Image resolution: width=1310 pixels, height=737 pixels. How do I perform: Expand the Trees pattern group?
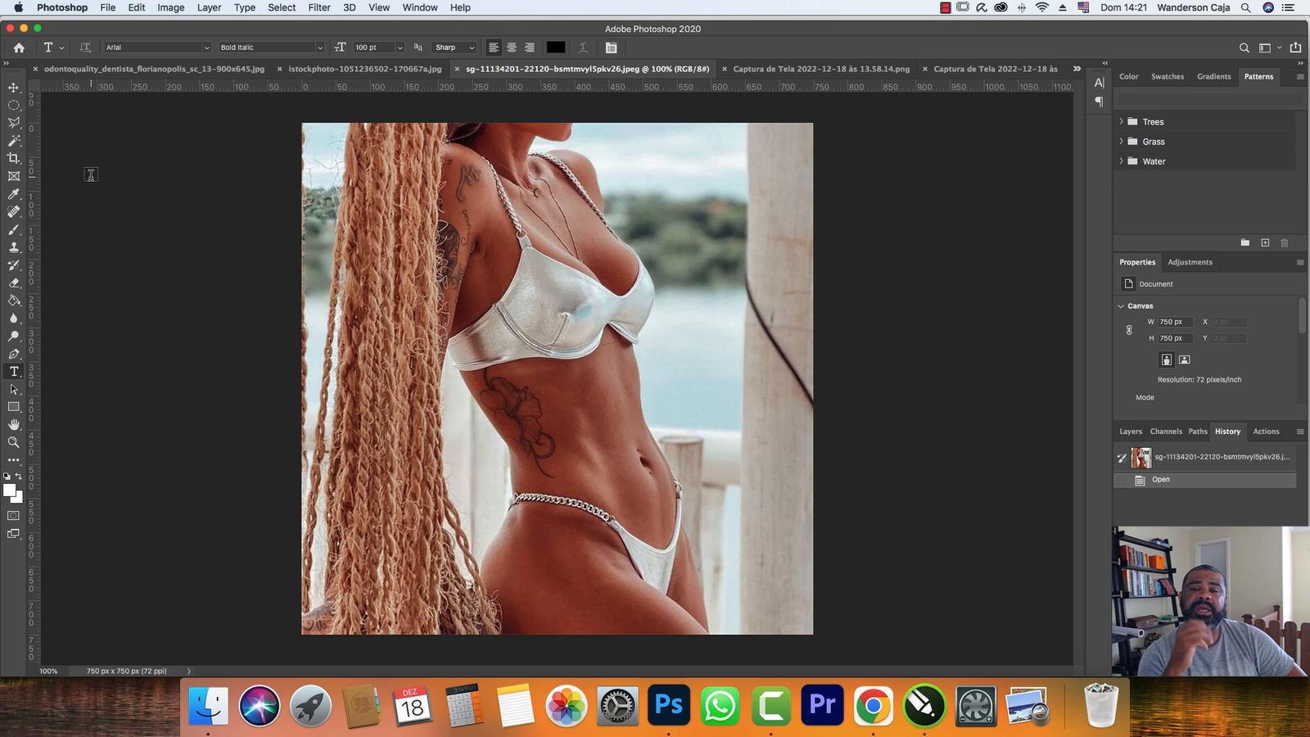click(1121, 121)
